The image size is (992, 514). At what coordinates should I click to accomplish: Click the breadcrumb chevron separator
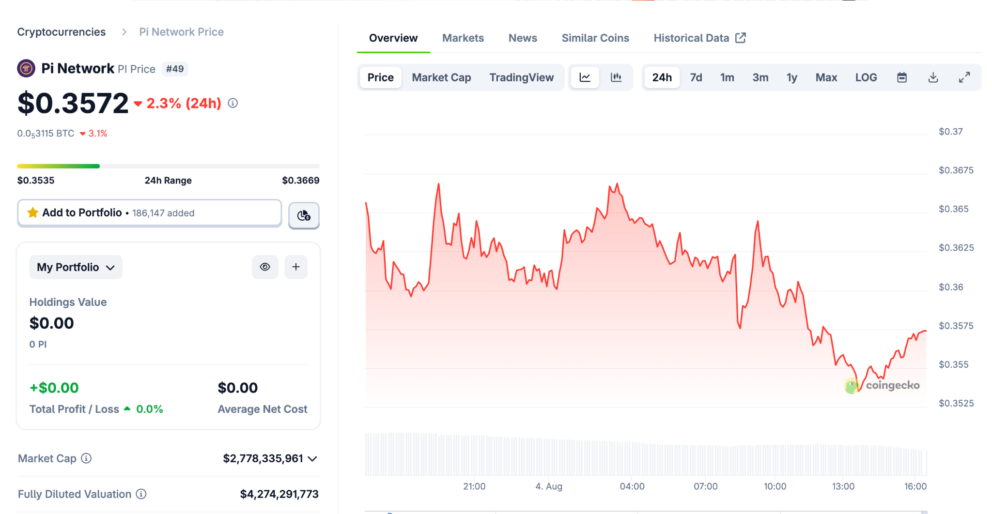(124, 32)
